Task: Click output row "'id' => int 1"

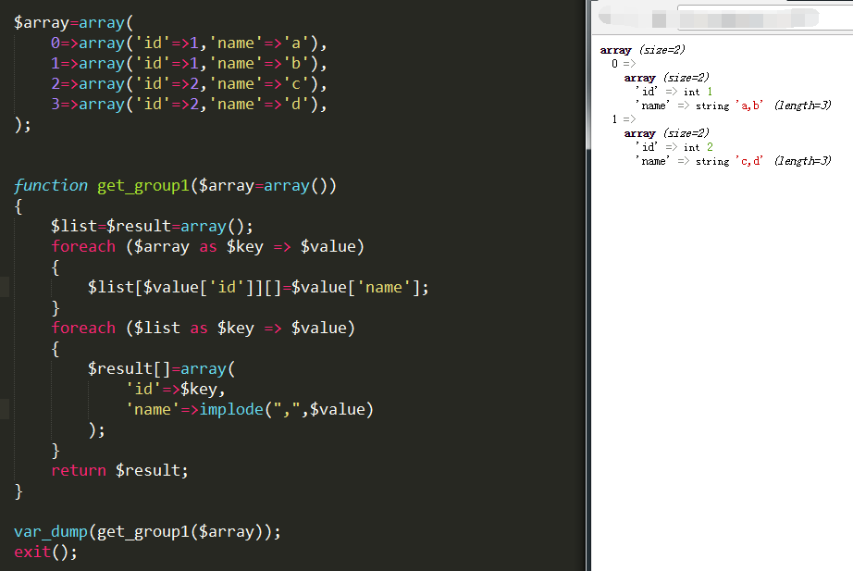Action: [674, 92]
